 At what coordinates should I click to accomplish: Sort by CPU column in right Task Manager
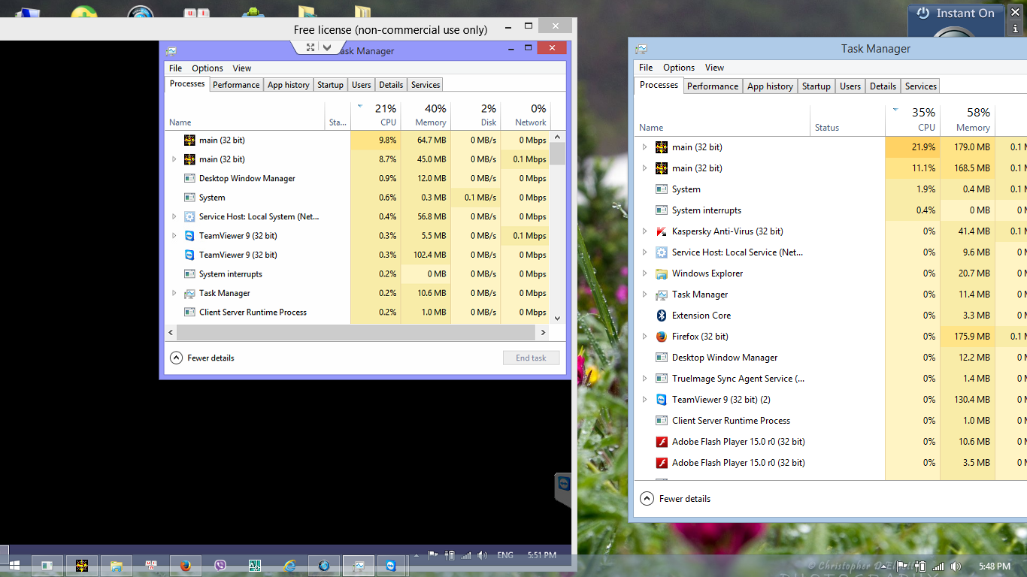[x=913, y=119]
